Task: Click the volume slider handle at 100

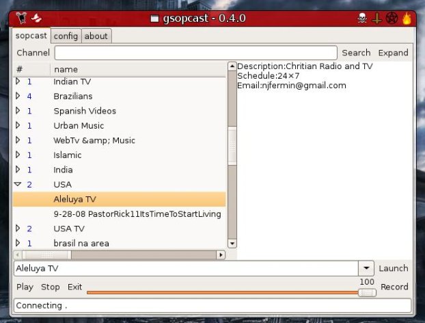Action: click(367, 293)
